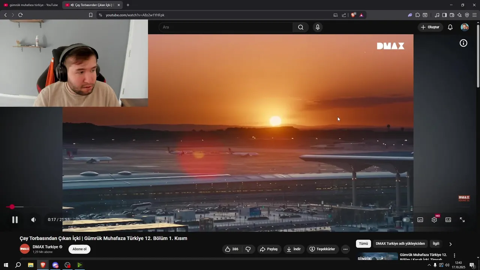Screen dimensions: 480x270
Task: Bookmark this page icon
Action: pyautogui.click(x=91, y=15)
